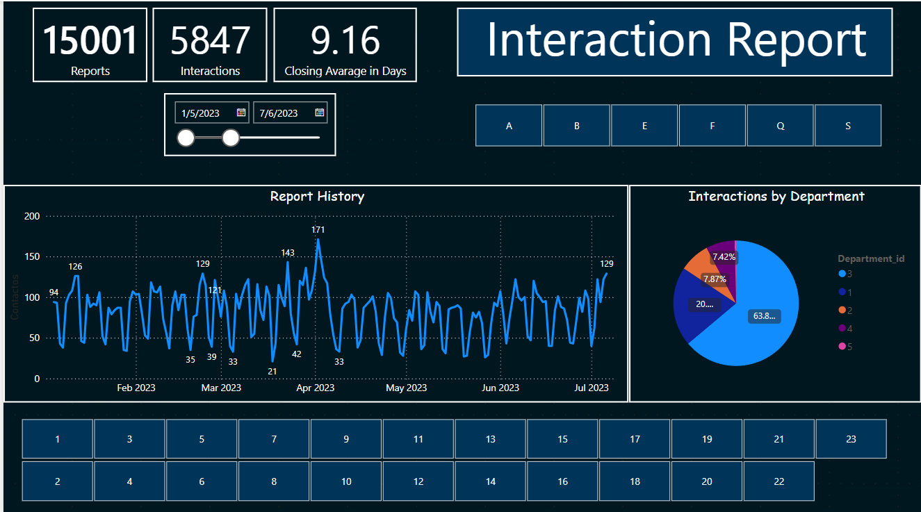The height and width of the screenshot is (512, 921).
Task: Select Department_id 5 legend marker
Action: pyautogui.click(x=842, y=347)
